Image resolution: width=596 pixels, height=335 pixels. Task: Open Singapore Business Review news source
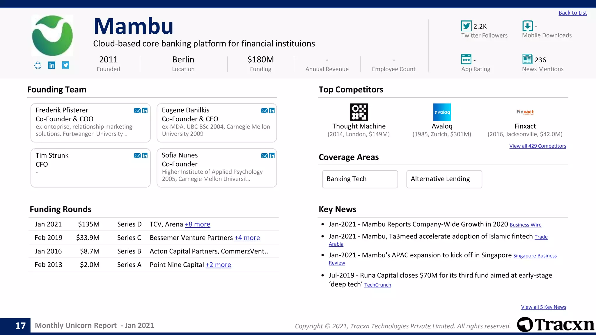pos(535,256)
